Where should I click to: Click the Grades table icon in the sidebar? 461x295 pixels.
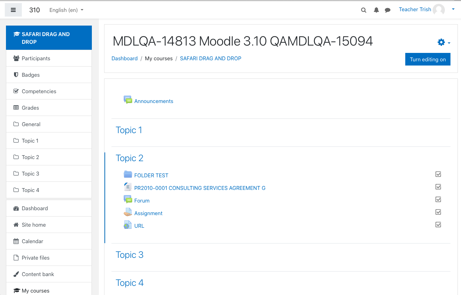tap(16, 108)
